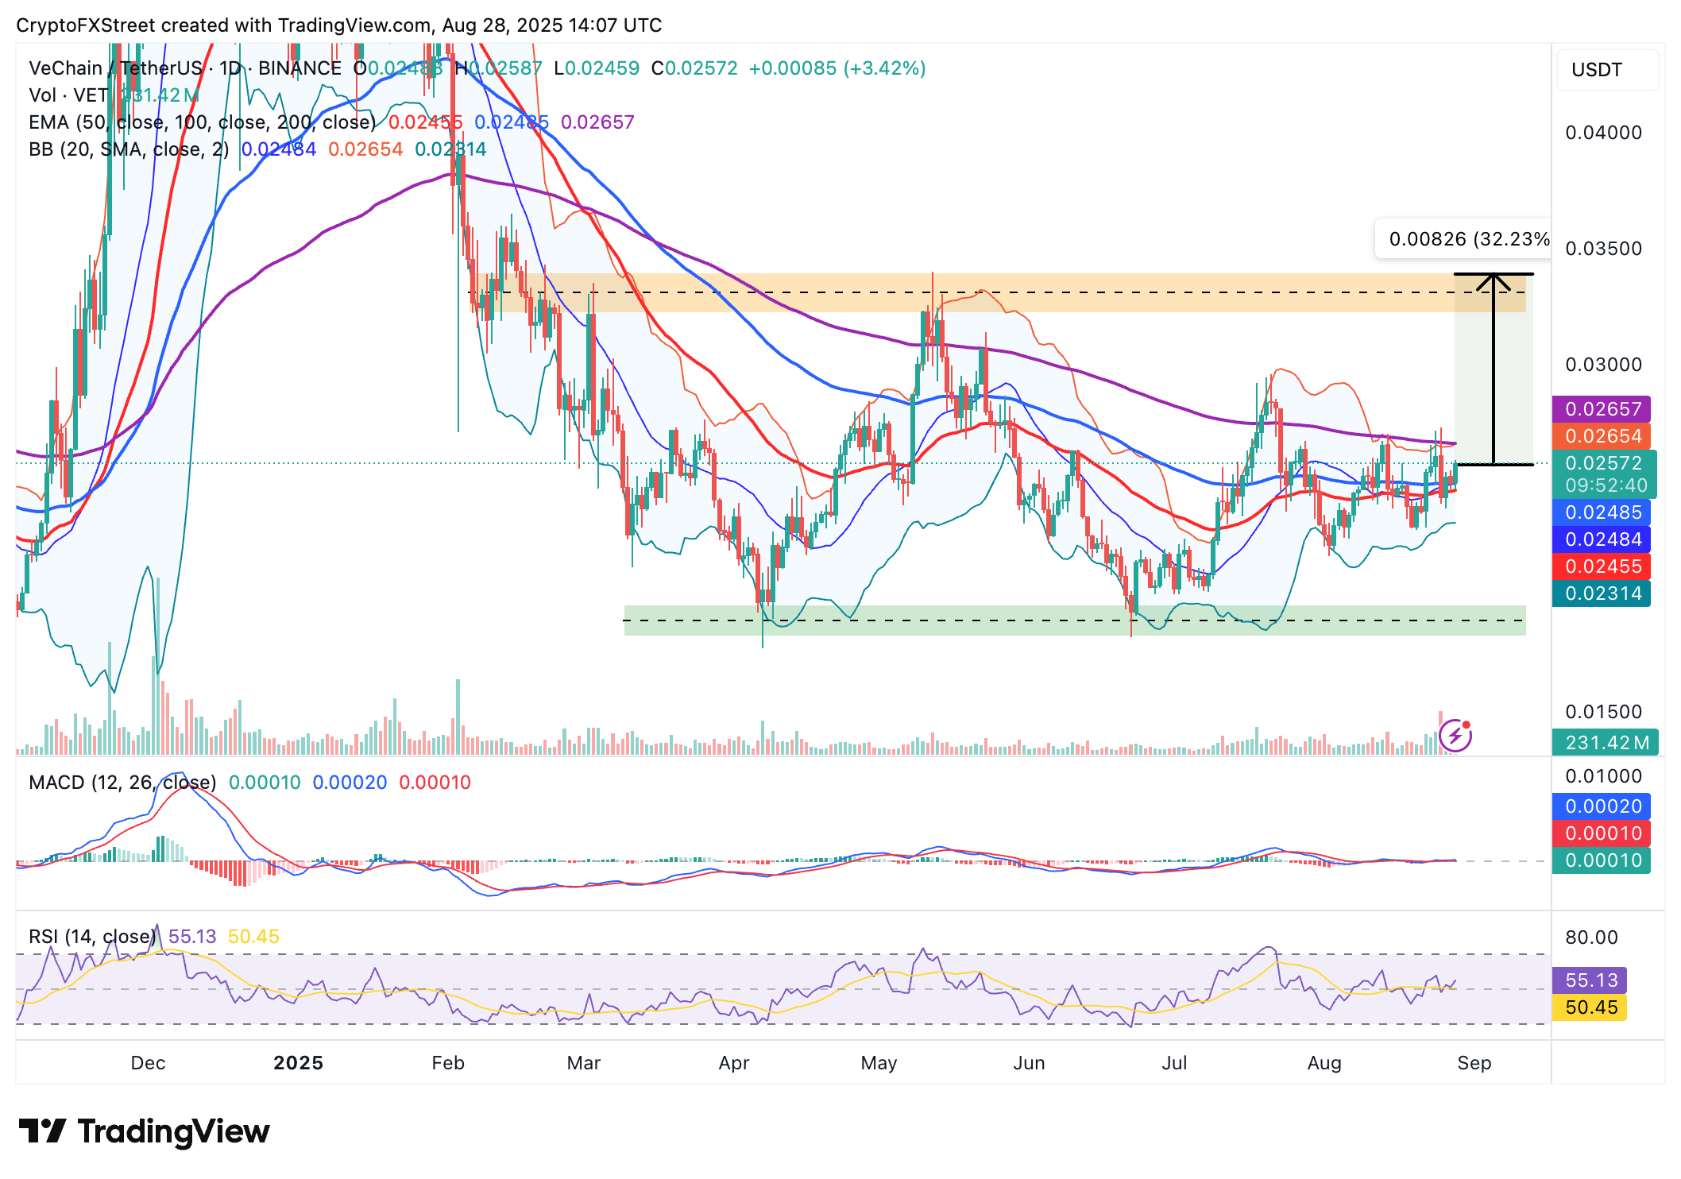
Task: Click the Vol · VET indicator legend
Action: [x=68, y=95]
